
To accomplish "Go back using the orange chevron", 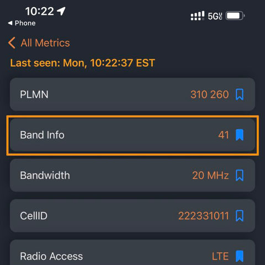I will [x=12, y=43].
